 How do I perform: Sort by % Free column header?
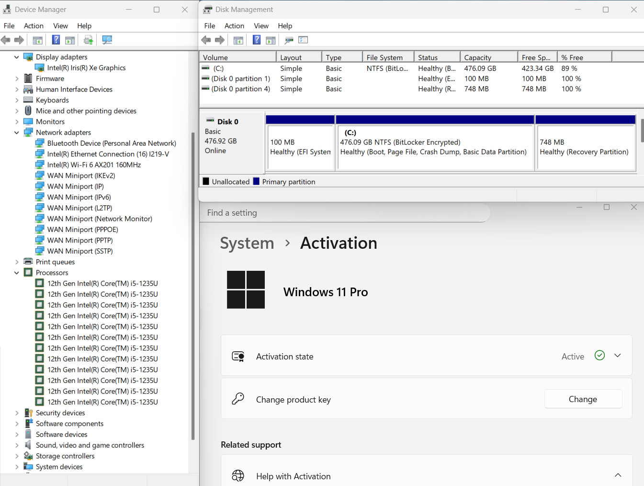(x=585, y=57)
